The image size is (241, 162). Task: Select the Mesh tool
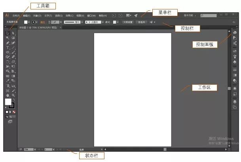tap(8, 76)
